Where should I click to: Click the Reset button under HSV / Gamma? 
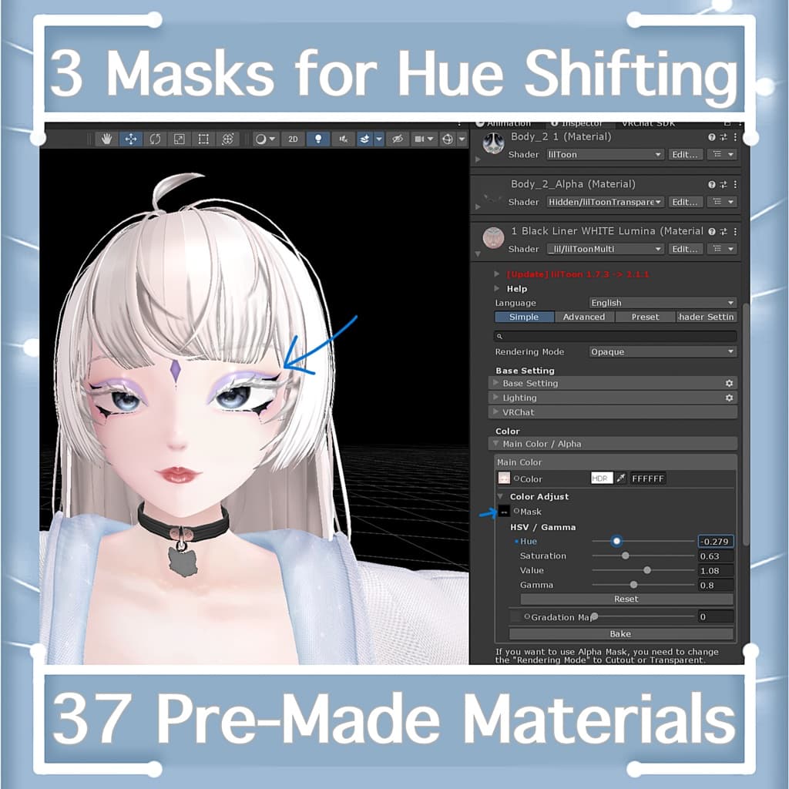click(x=626, y=599)
